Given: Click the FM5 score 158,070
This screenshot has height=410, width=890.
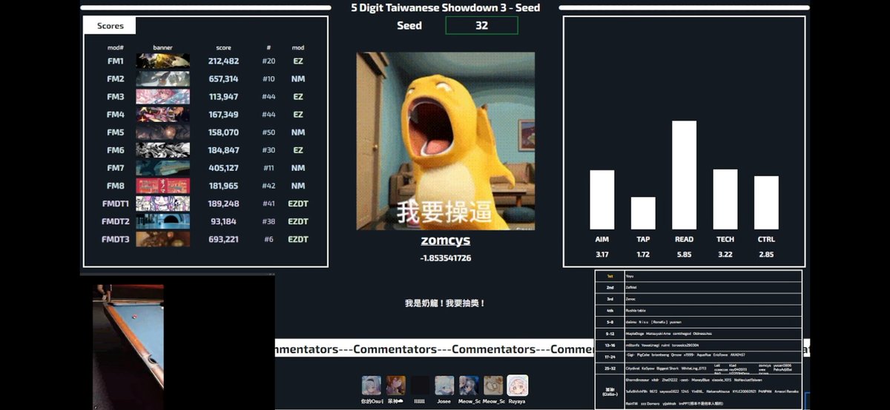Looking at the screenshot, I should (x=223, y=132).
